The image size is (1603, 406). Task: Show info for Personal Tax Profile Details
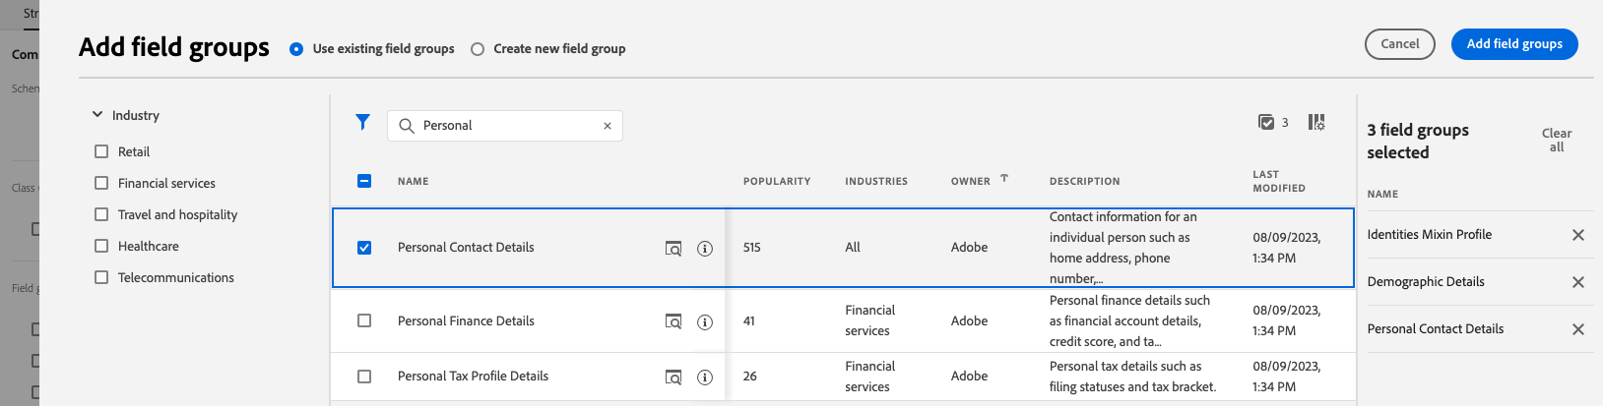click(705, 377)
